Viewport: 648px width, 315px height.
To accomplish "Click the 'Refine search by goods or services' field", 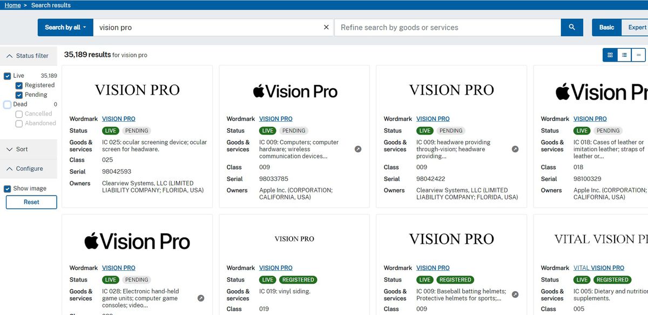I will 448,28.
